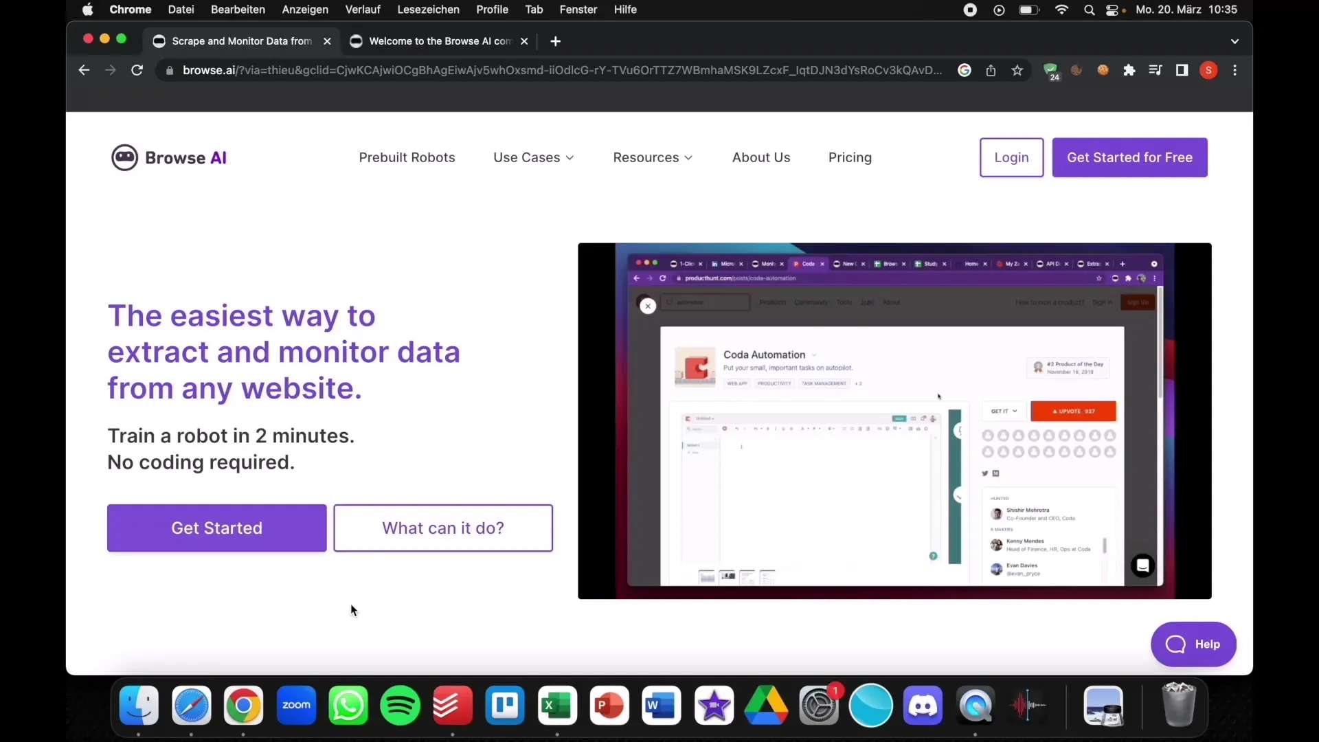Click the Browse AI logo icon
Image resolution: width=1319 pixels, height=742 pixels.
point(124,157)
